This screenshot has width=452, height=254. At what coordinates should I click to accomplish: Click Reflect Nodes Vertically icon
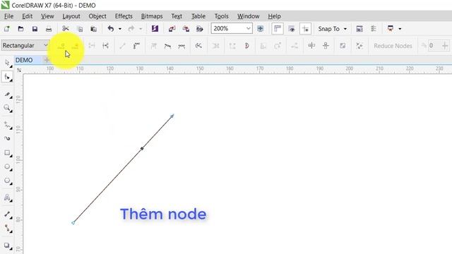click(326, 46)
